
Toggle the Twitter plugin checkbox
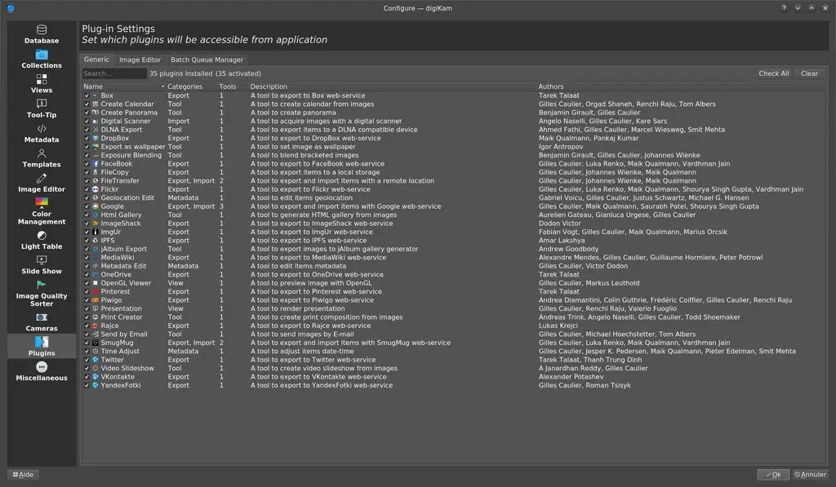(86, 360)
